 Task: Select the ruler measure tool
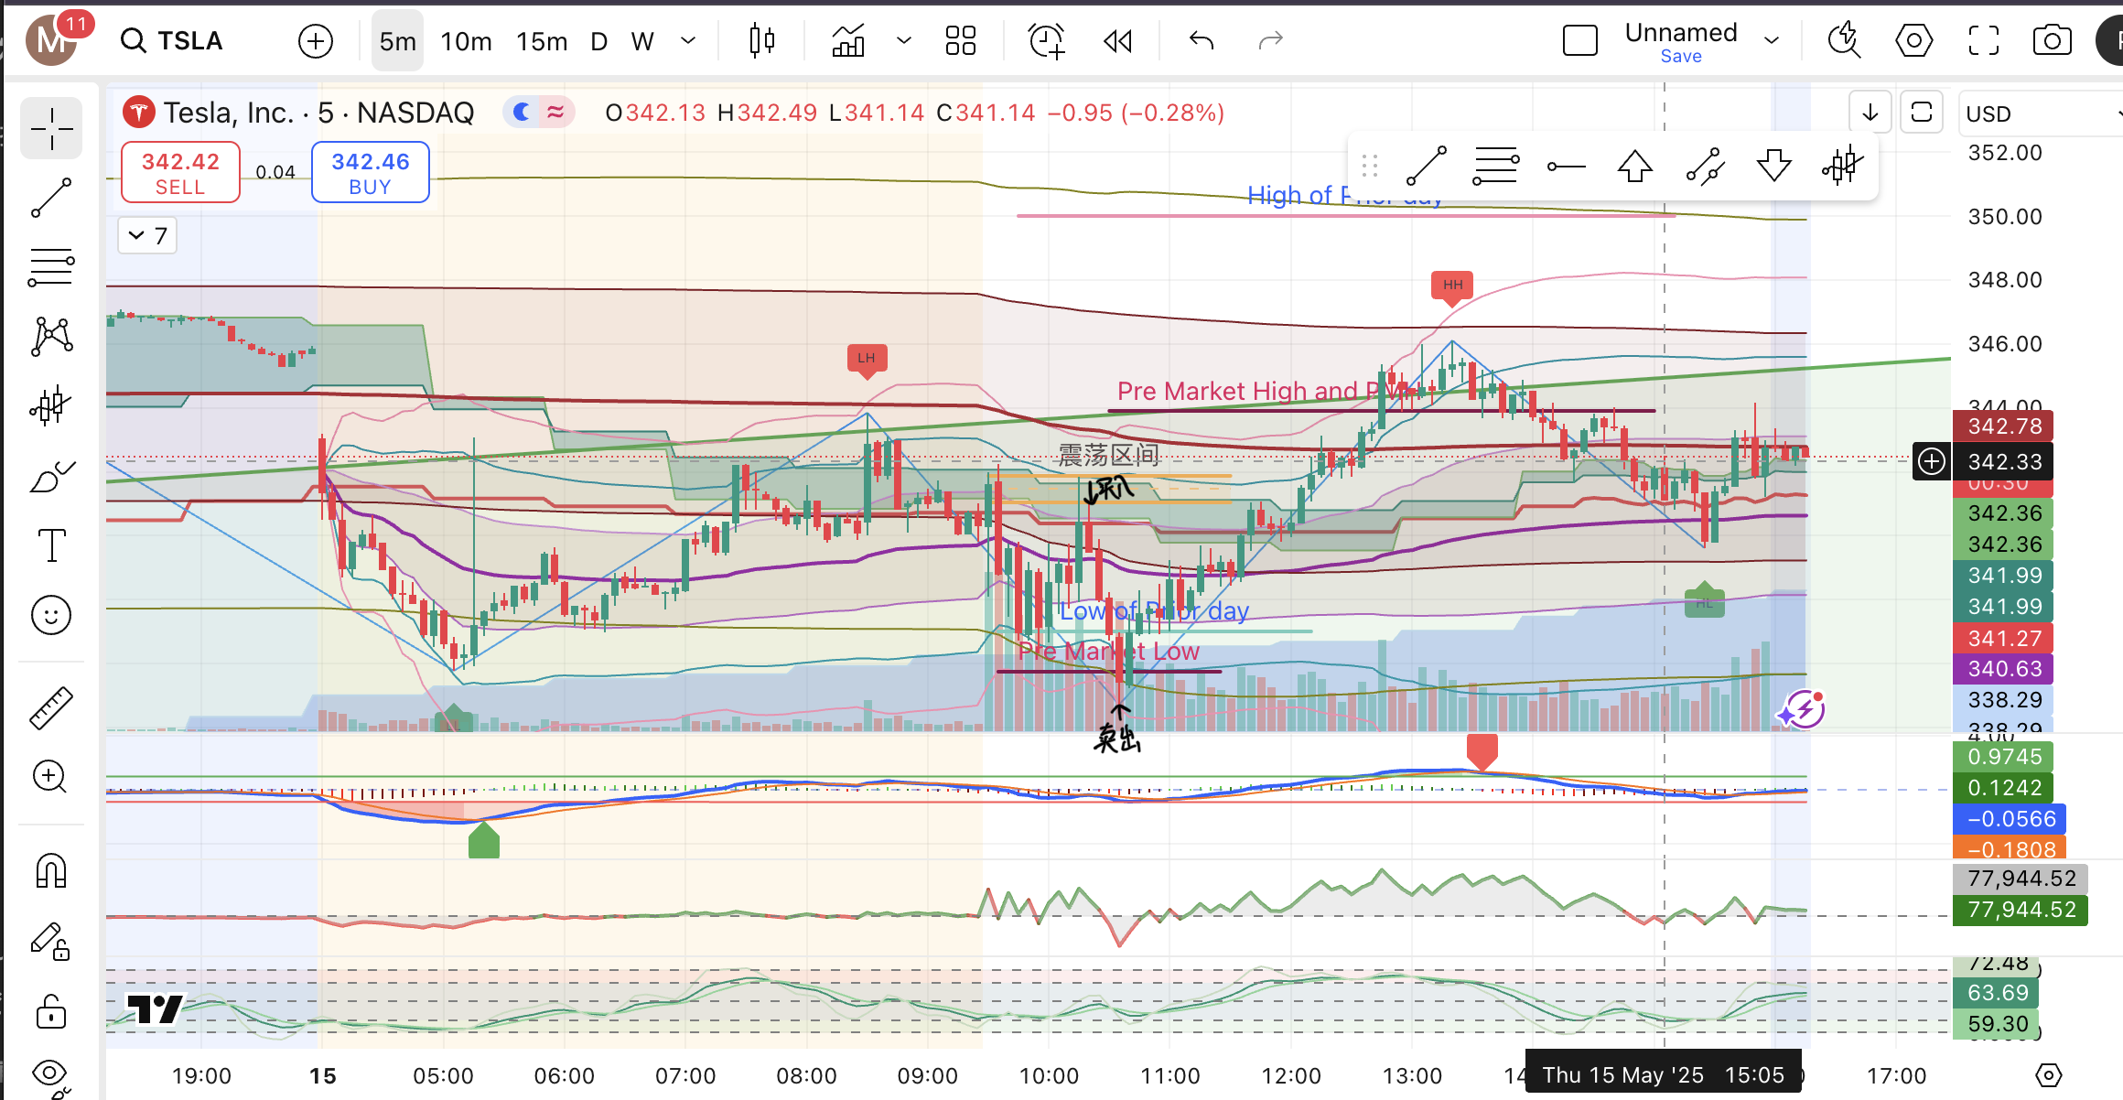click(x=51, y=708)
